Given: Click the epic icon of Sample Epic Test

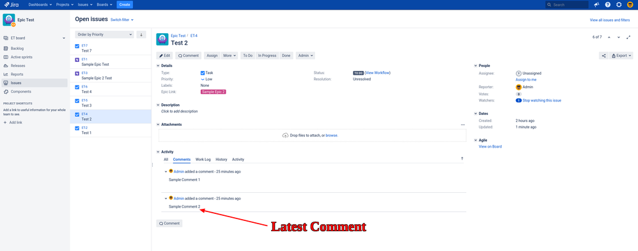Looking at the screenshot, I should click(x=77, y=59).
